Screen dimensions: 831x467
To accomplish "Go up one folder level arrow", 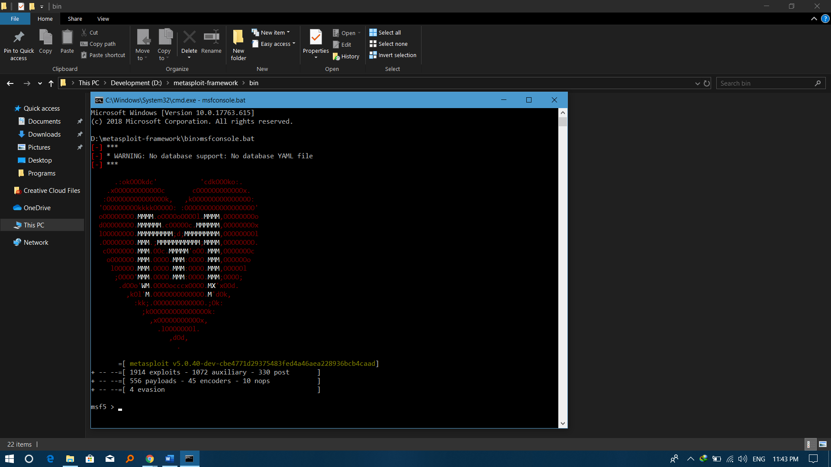I will pos(51,83).
